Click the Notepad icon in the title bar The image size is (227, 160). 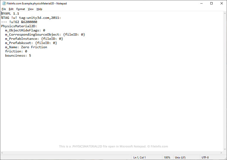(4, 3)
